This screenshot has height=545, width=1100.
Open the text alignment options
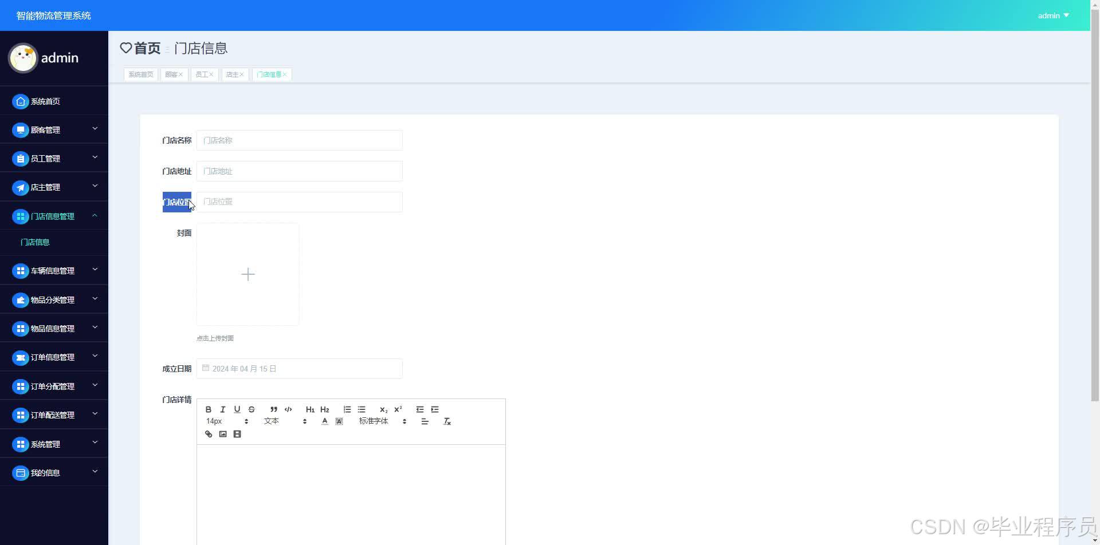425,421
